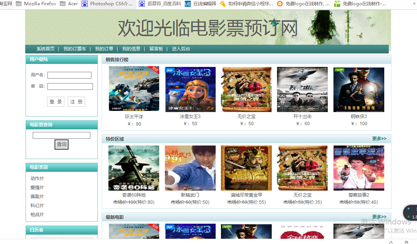The width and height of the screenshot is (417, 244).
Task: Open 更多>> in the 特价区域 header
Action: coord(379,138)
